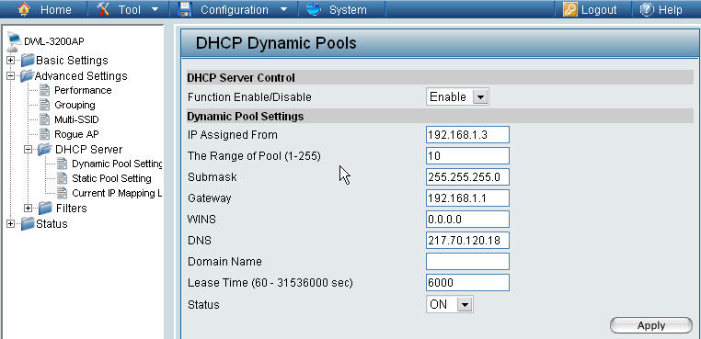This screenshot has height=339, width=701.
Task: Click the Performance page icon
Action: click(45, 90)
